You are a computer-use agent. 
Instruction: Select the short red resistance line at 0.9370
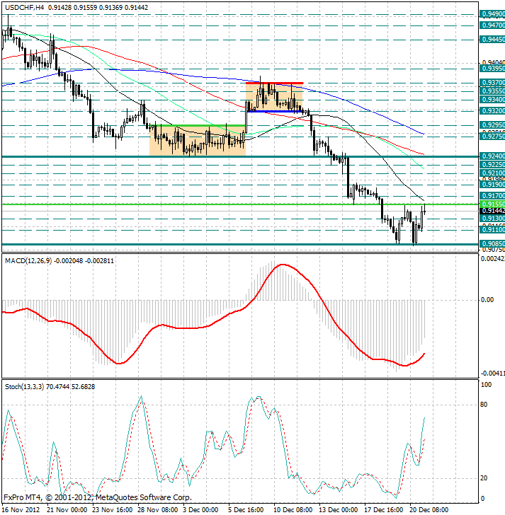point(274,83)
